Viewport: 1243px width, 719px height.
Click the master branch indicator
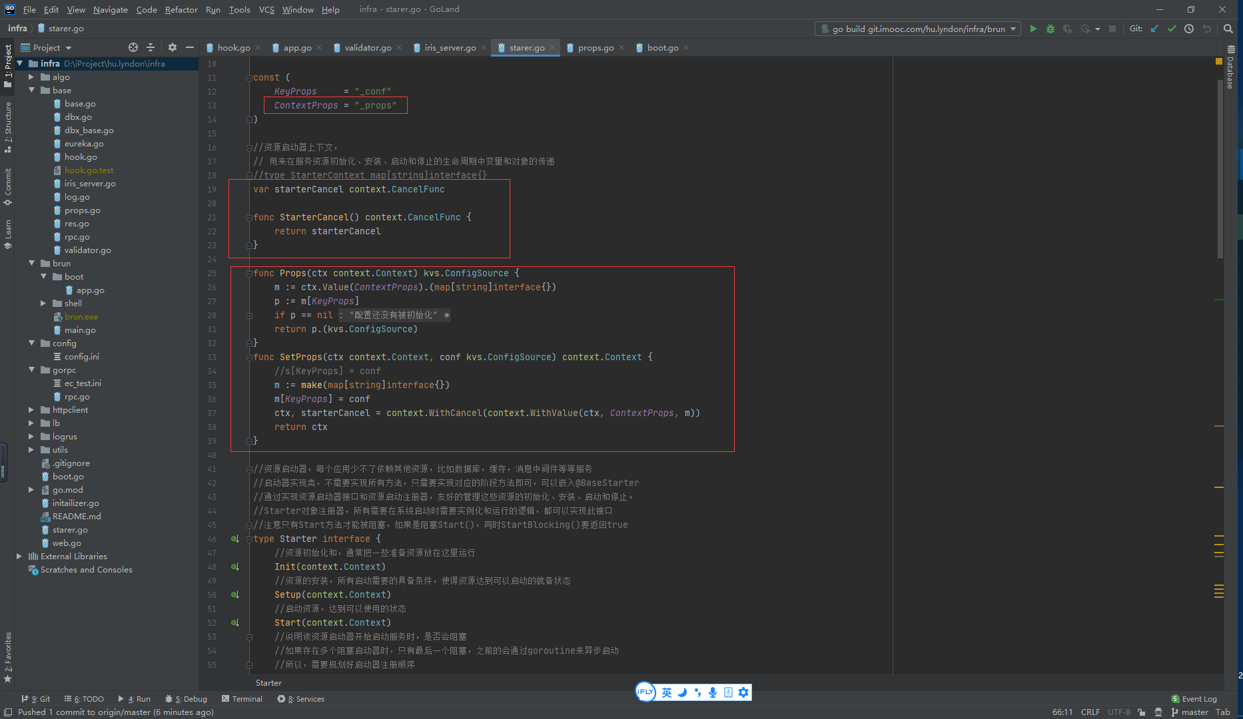click(x=1194, y=712)
